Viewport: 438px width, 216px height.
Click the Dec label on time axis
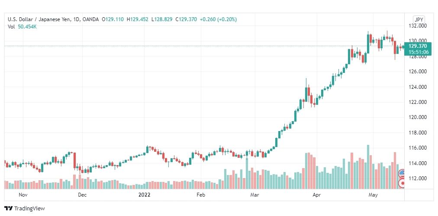(x=82, y=195)
